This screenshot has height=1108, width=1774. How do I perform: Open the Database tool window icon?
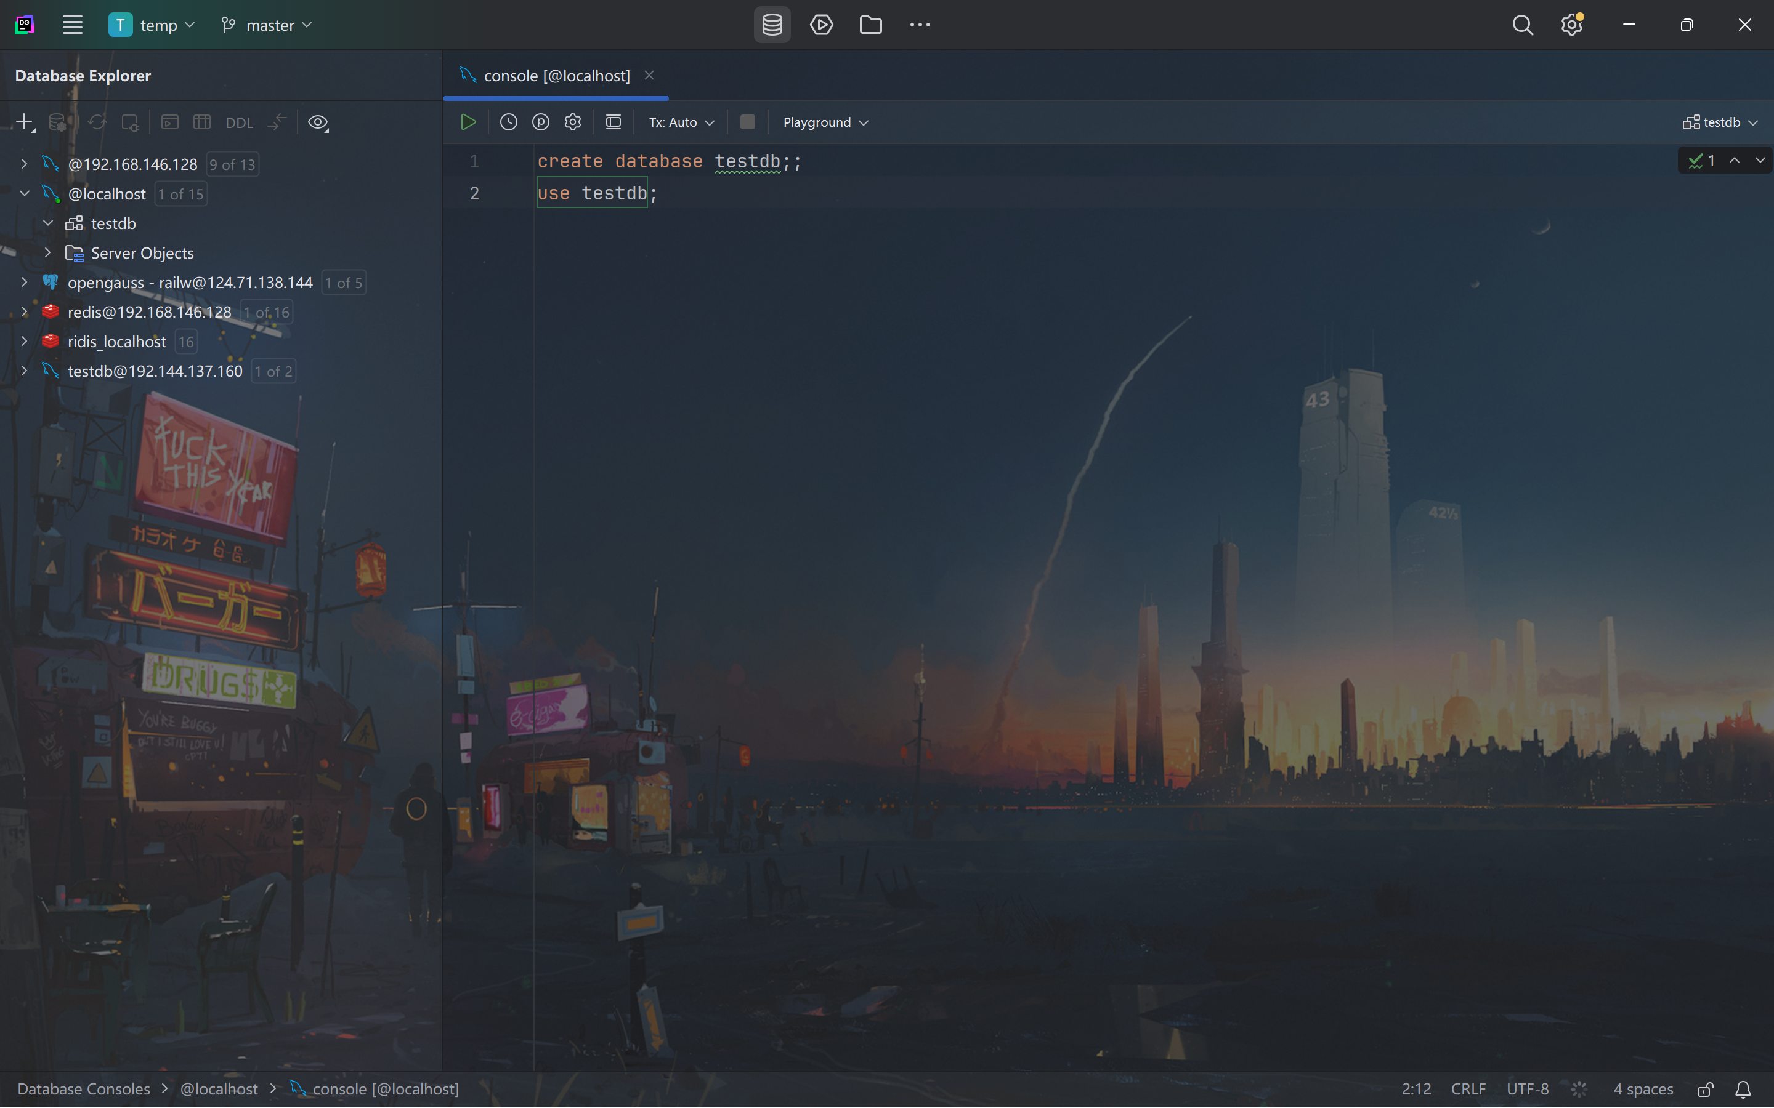[x=772, y=25]
